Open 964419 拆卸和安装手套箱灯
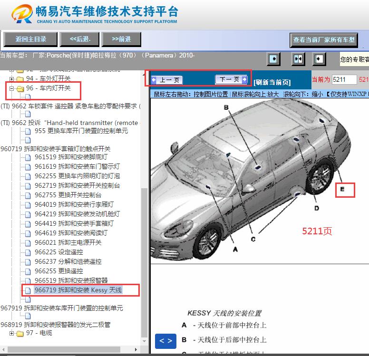The height and width of the screenshot is (356, 369). (x=74, y=223)
